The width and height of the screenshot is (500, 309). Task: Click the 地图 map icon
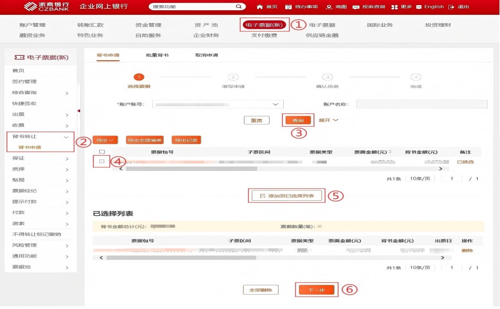(329, 7)
